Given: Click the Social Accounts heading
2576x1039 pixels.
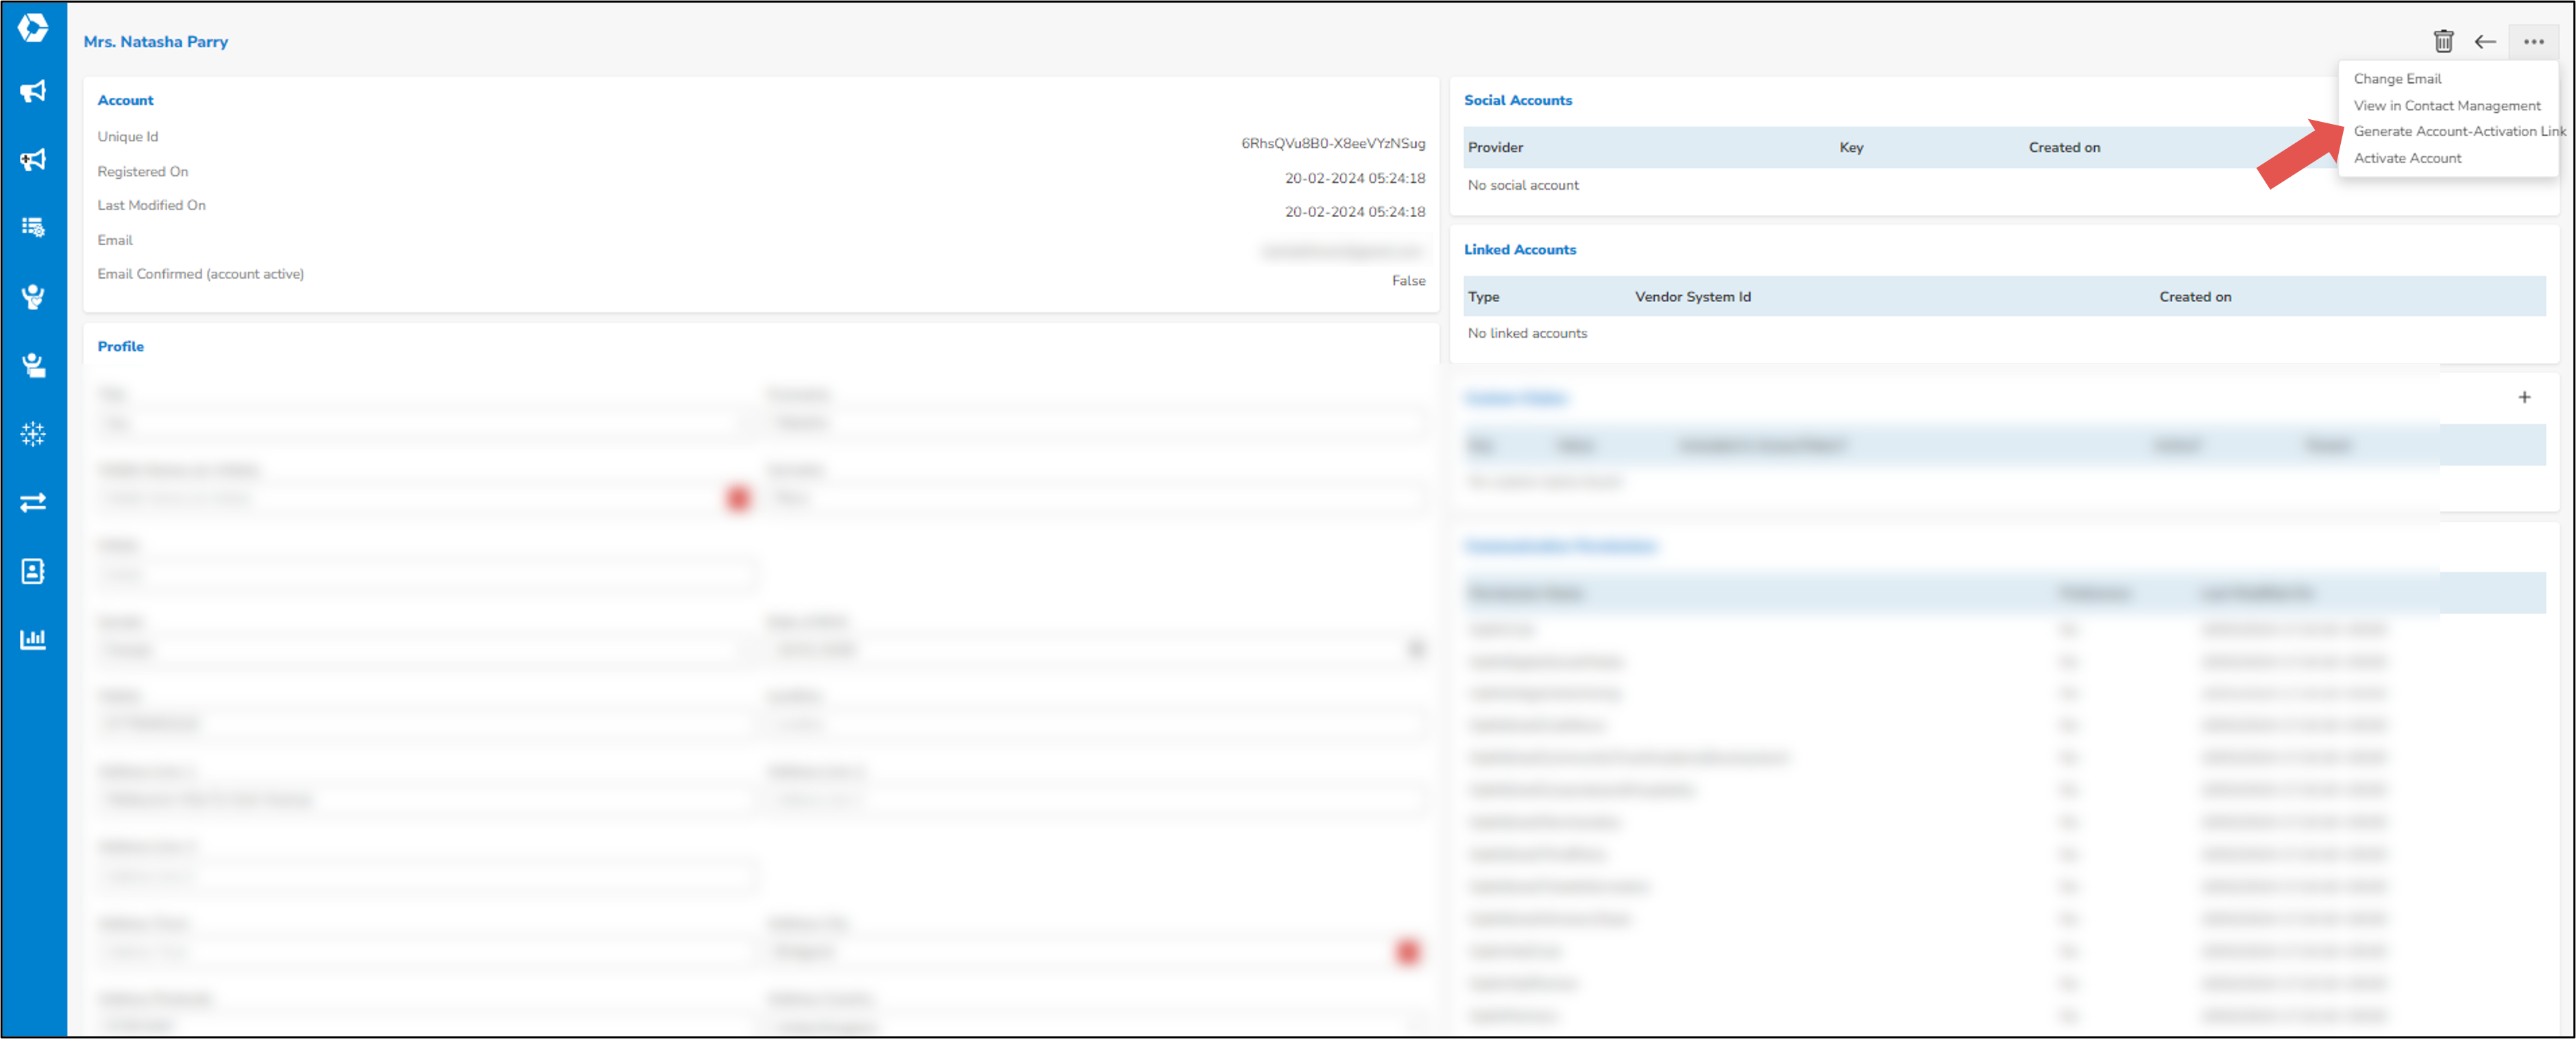Looking at the screenshot, I should tap(1517, 100).
